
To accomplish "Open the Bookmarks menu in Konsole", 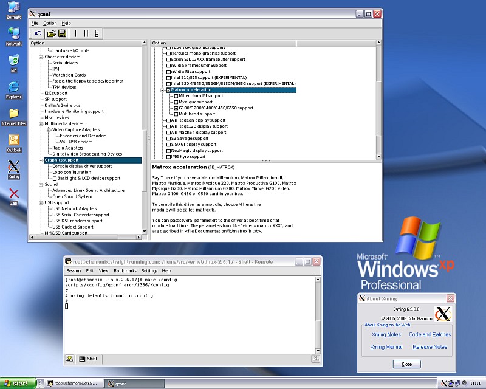I will point(125,271).
